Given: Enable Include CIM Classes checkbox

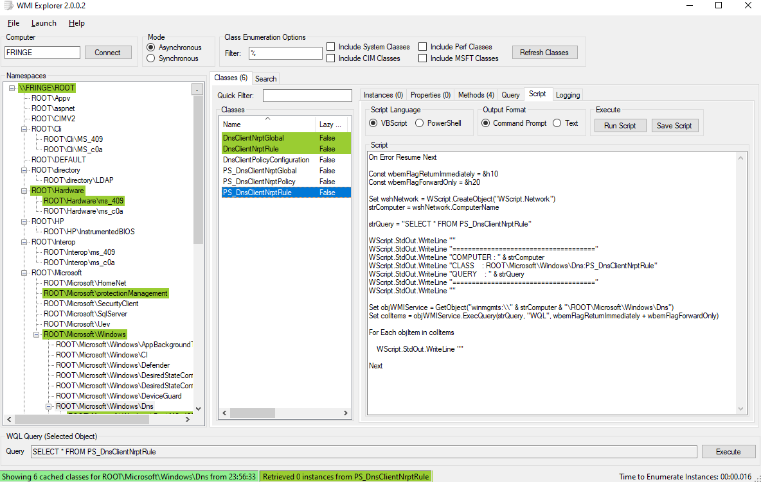Looking at the screenshot, I should click(331, 58).
